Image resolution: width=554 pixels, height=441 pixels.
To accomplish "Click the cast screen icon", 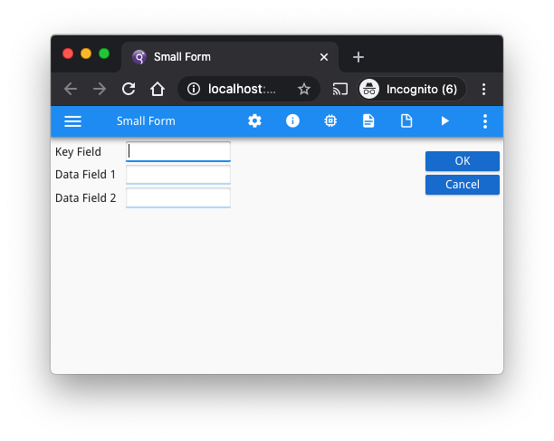I will [x=340, y=89].
